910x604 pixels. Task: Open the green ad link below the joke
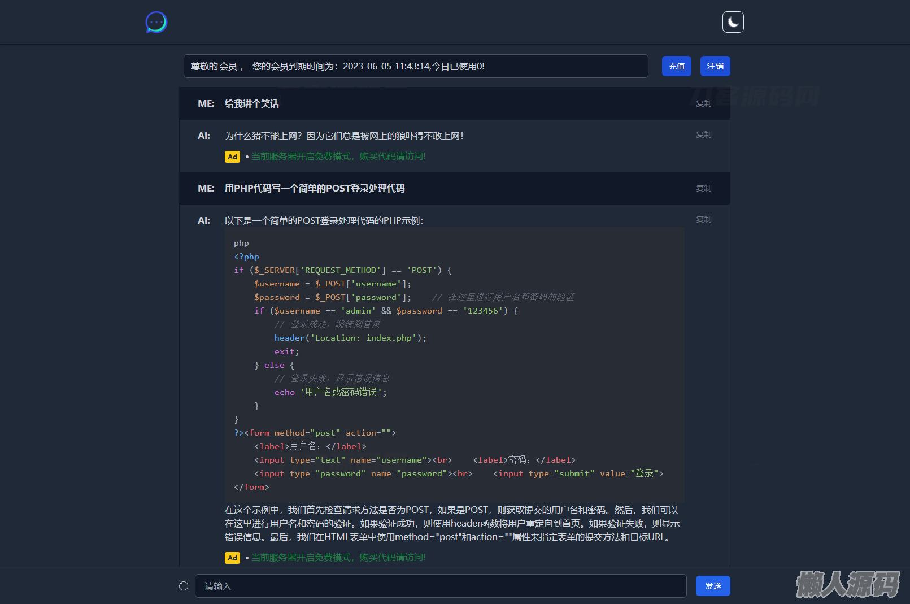(x=338, y=157)
